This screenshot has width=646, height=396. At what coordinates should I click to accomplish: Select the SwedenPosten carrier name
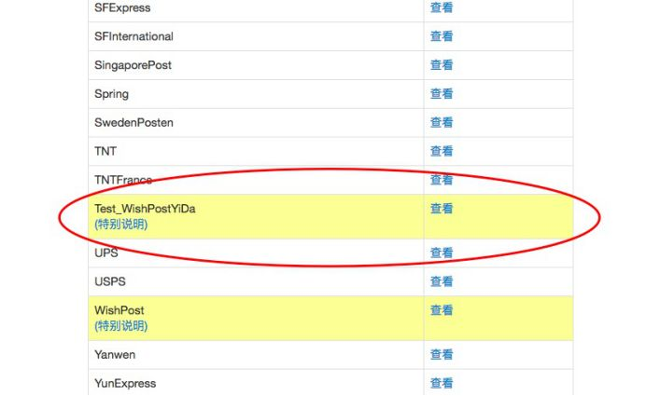[x=133, y=123]
